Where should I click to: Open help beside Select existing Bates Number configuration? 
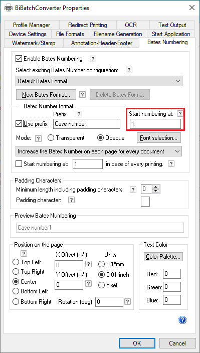click(x=129, y=70)
